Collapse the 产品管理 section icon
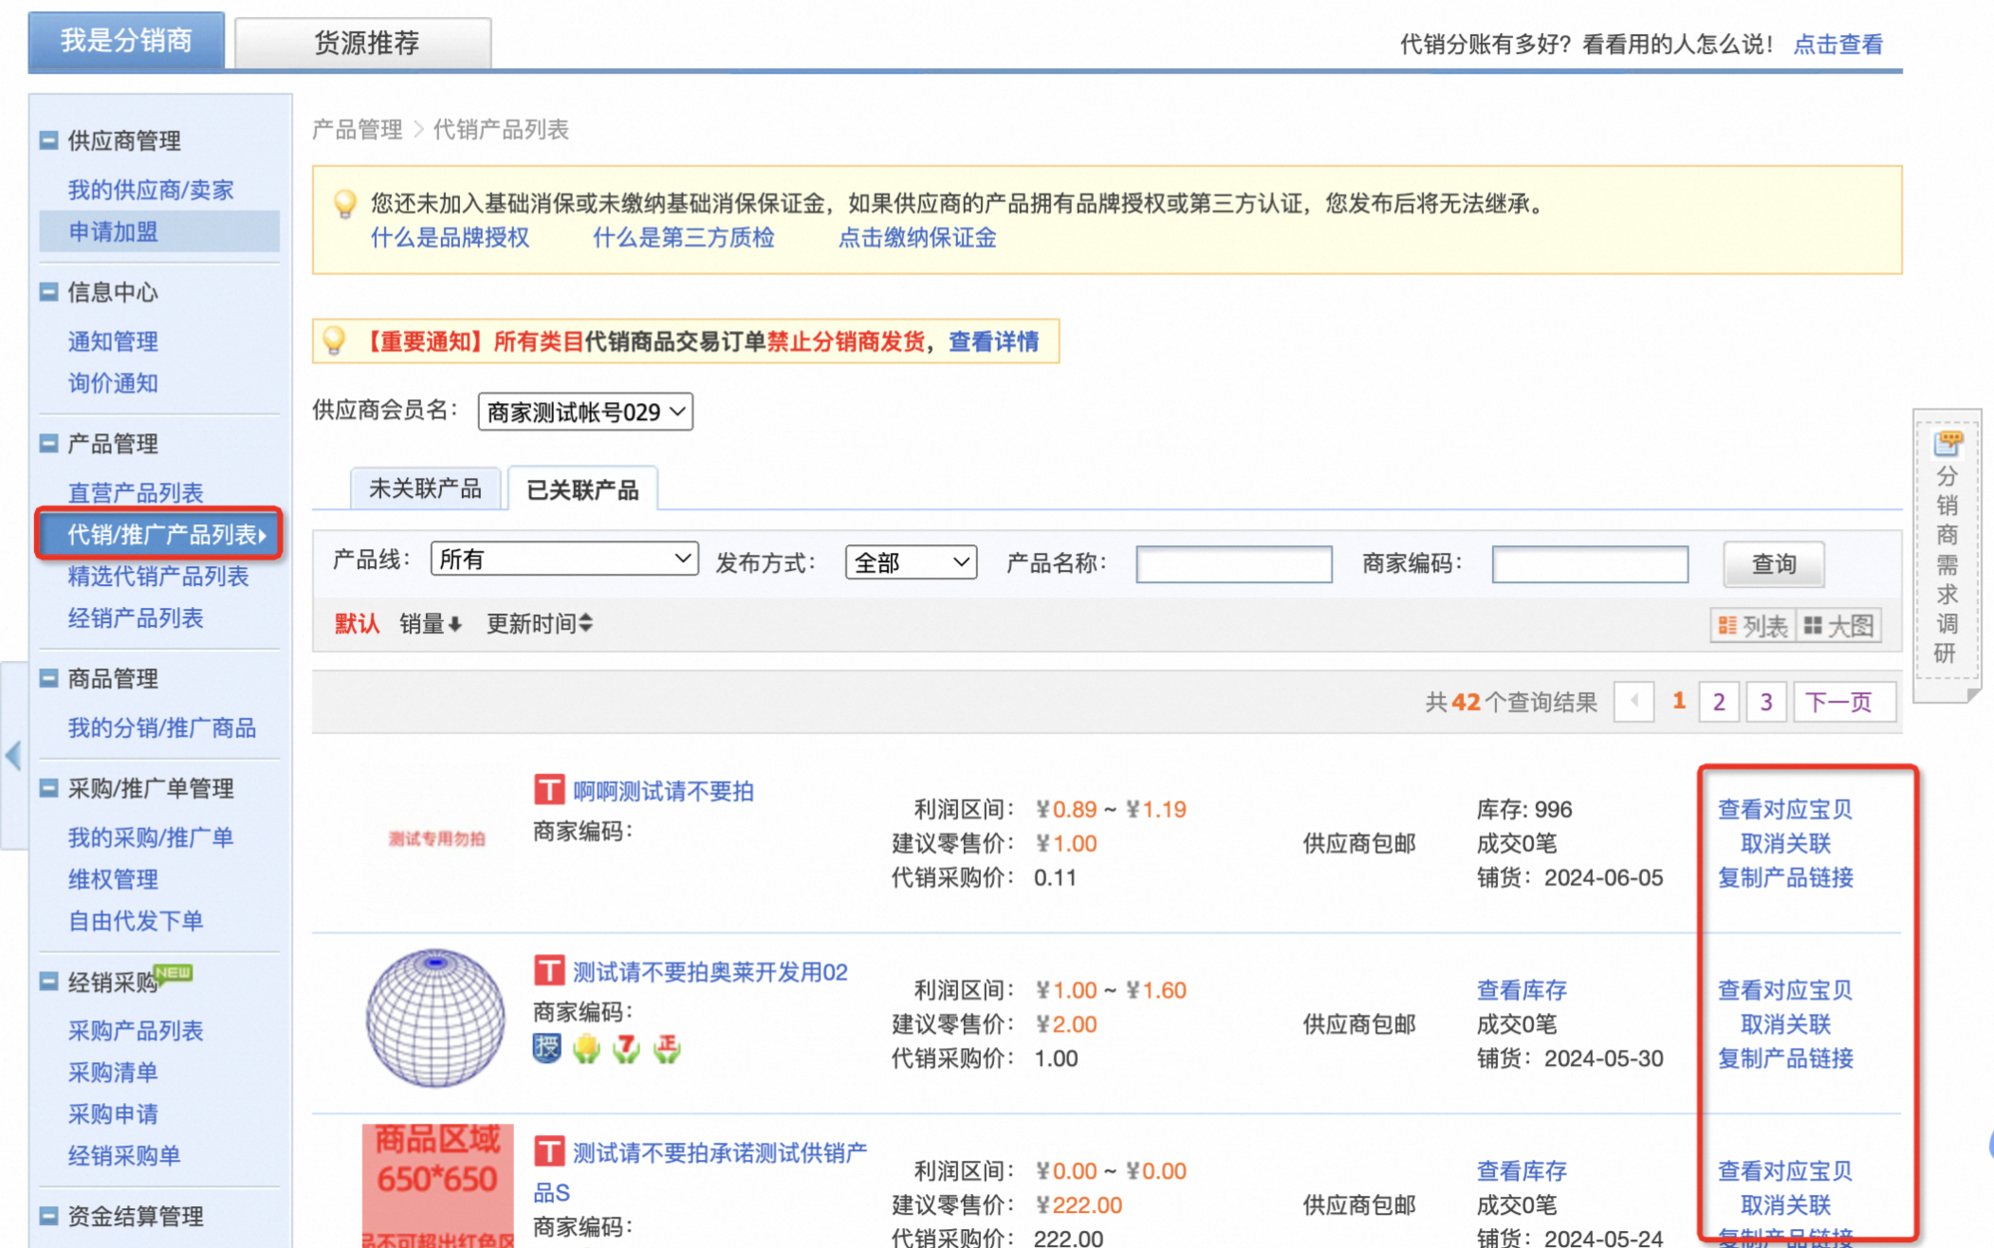 point(48,443)
